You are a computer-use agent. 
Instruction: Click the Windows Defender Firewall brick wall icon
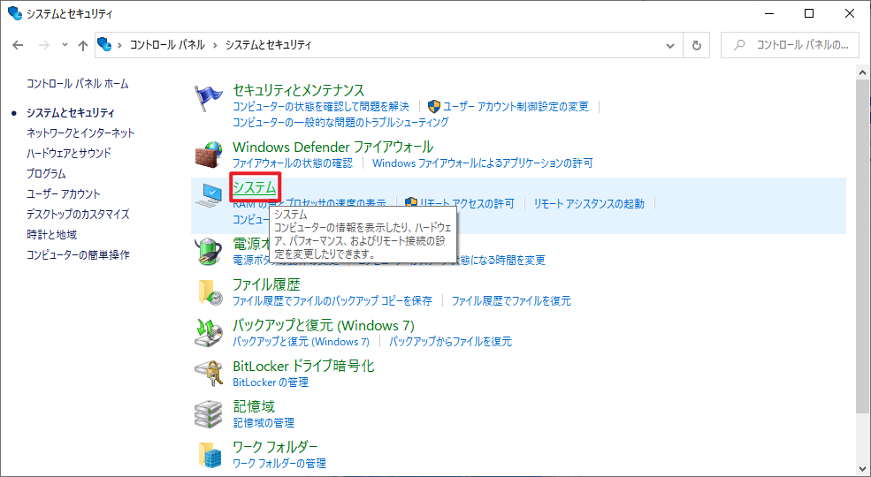[x=209, y=155]
